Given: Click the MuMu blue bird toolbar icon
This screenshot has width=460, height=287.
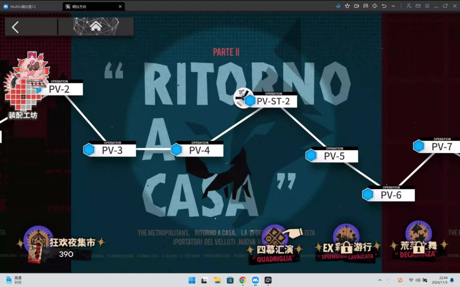Looking at the screenshot, I should [338, 6].
